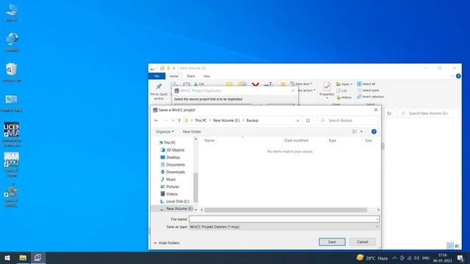Screen dimensions: 470x264
Task: Refresh the File Explorer window
Action: [389, 114]
